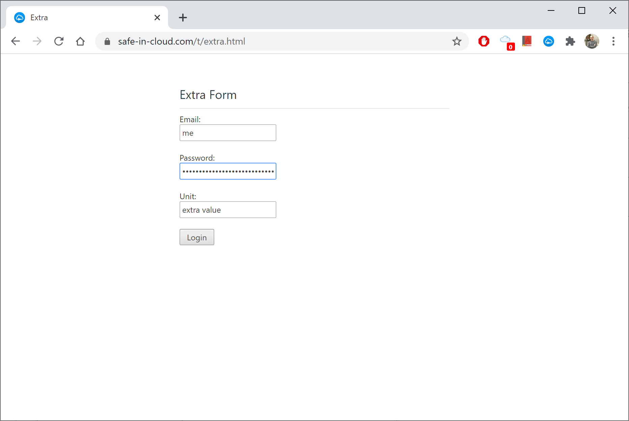Open a new tab with plus button
This screenshot has height=421, width=629.
(183, 18)
